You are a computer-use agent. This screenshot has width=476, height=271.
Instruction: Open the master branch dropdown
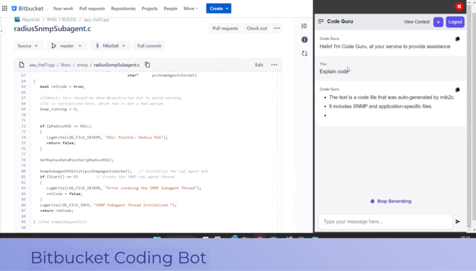[x=67, y=46]
